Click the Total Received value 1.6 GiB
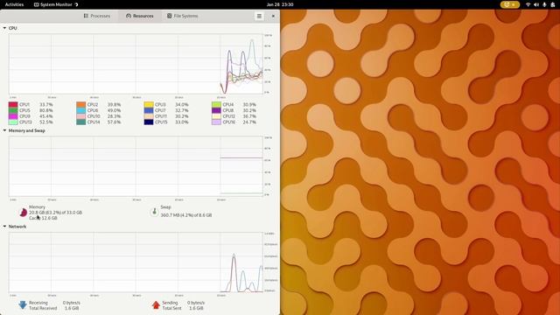560x315 pixels. 72,308
